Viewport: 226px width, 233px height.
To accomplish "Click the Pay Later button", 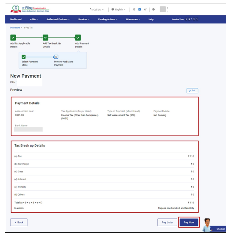I will pos(167,222).
